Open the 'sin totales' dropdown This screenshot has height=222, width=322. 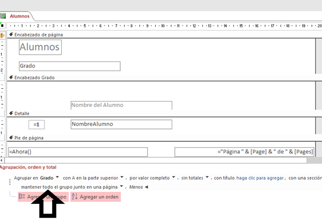click(207, 178)
